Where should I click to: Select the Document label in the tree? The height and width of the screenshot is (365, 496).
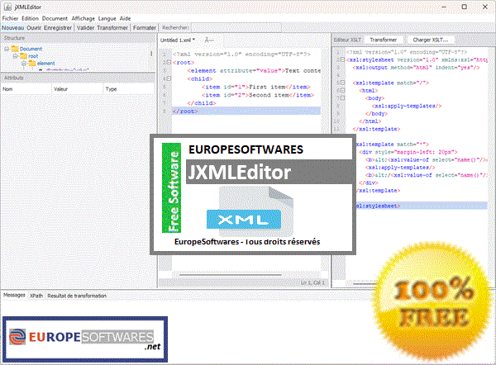coord(31,49)
